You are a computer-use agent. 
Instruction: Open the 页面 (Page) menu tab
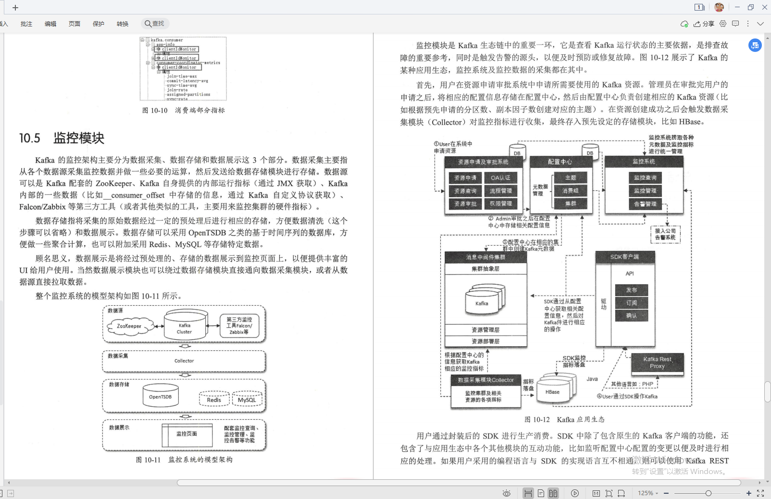[75, 24]
